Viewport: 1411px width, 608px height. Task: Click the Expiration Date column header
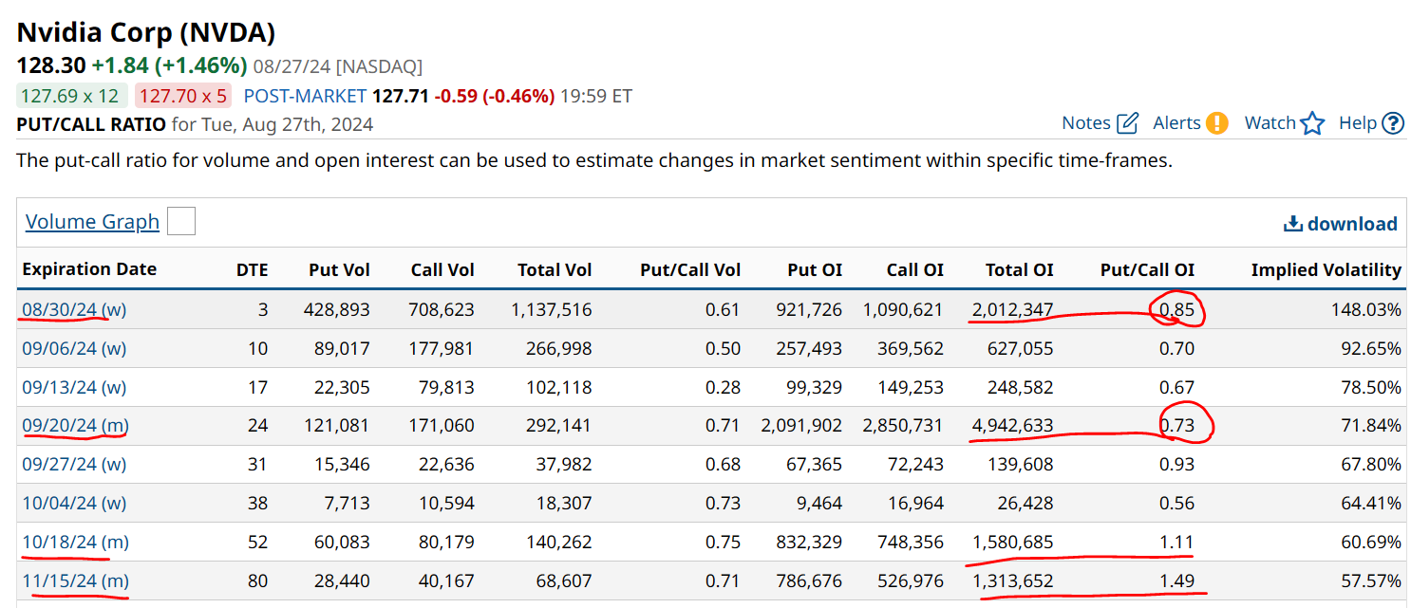[89, 269]
